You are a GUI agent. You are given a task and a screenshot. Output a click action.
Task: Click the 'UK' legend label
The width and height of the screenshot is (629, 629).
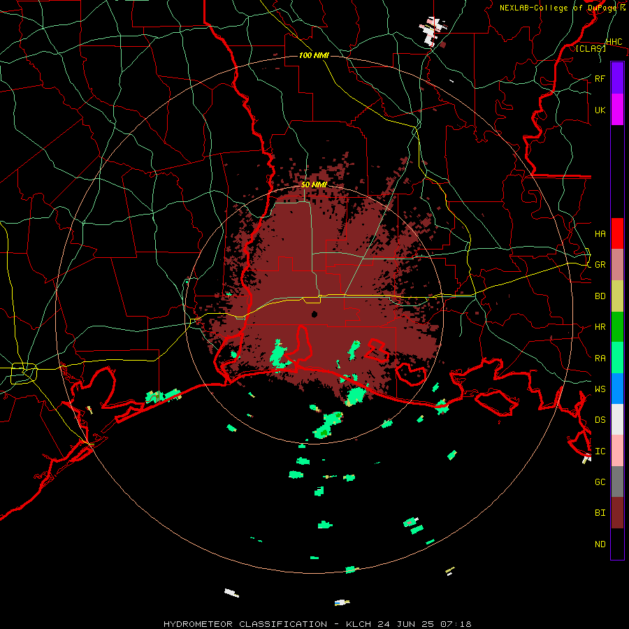[x=600, y=110]
